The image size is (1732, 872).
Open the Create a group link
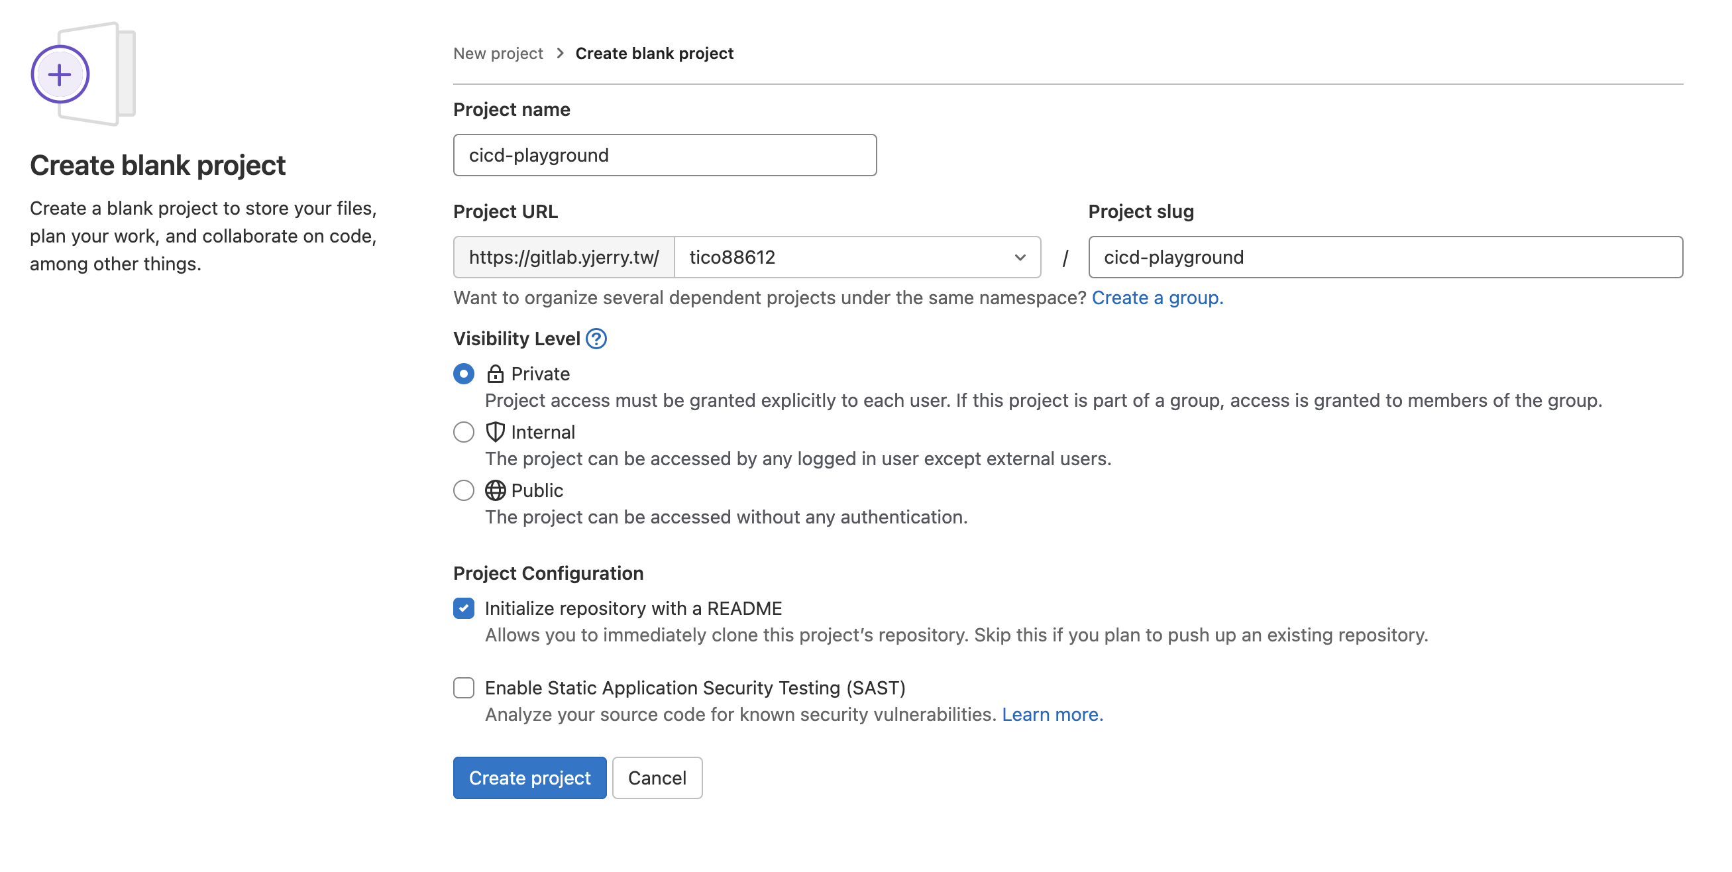[1156, 298]
